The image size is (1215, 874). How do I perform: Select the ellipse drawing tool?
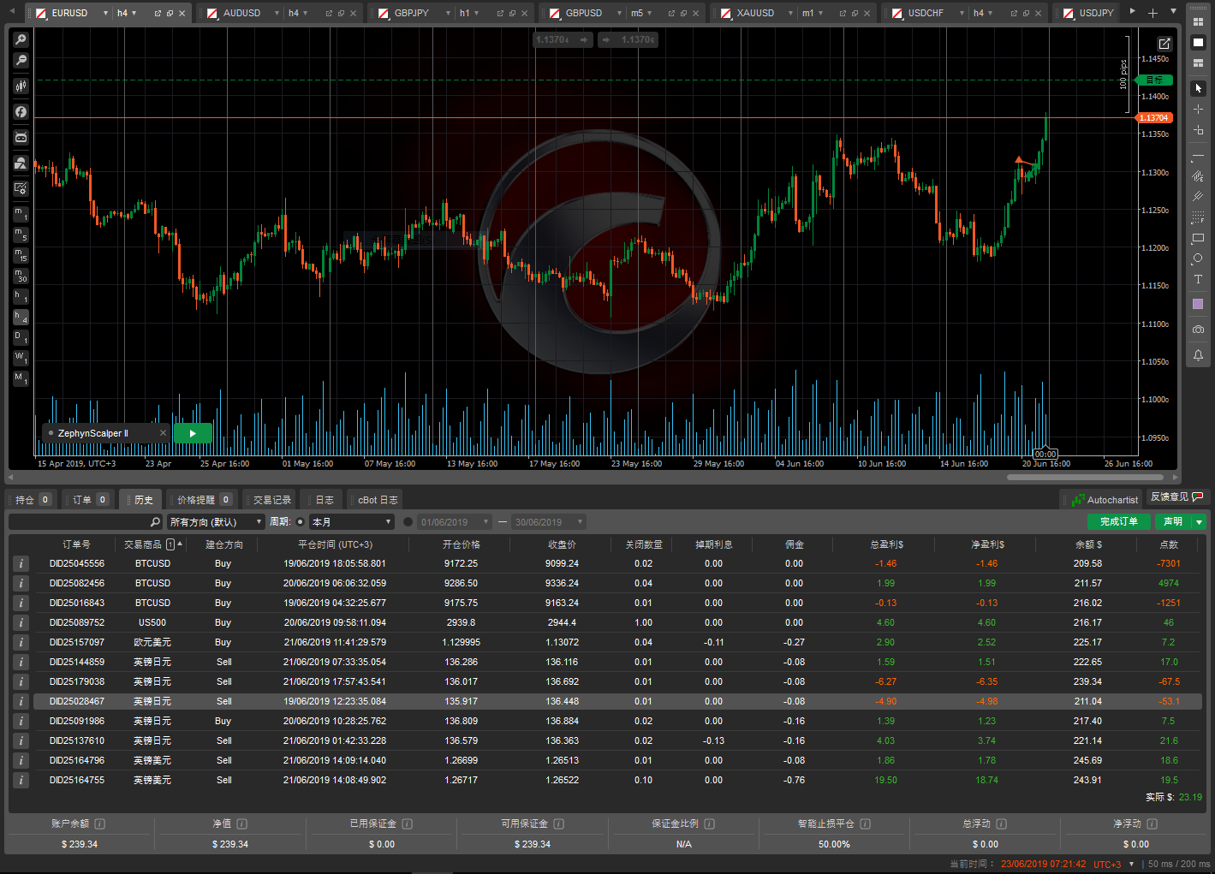(1198, 259)
